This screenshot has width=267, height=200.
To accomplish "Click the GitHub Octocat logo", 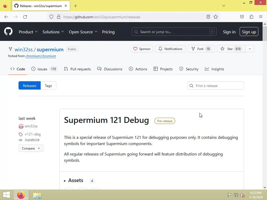I will point(8,32).
